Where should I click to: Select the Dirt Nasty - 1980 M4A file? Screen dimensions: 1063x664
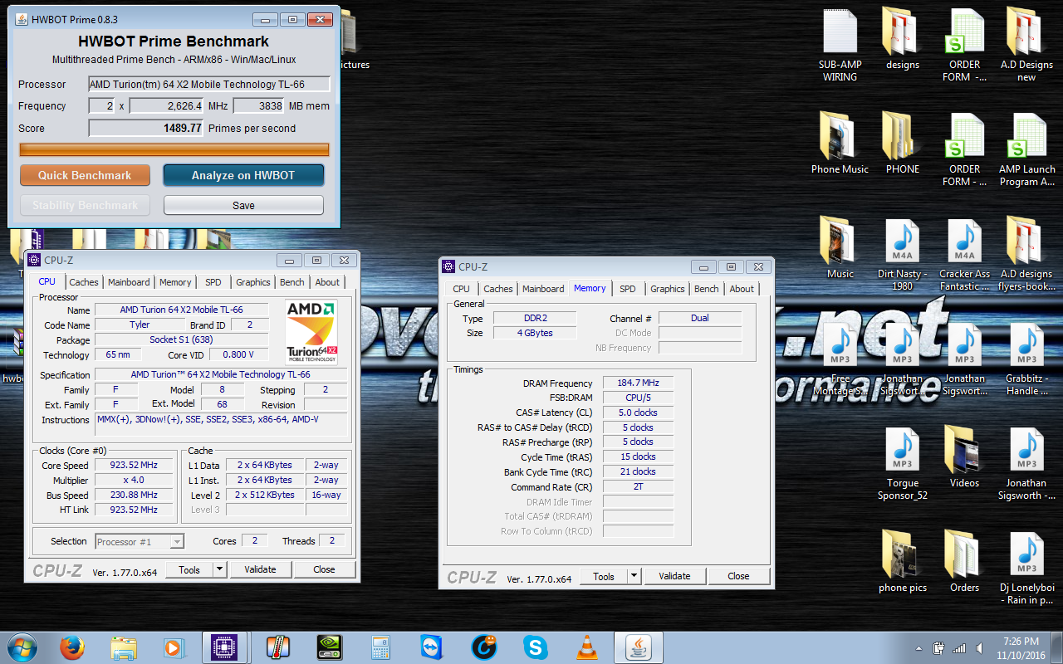[902, 256]
